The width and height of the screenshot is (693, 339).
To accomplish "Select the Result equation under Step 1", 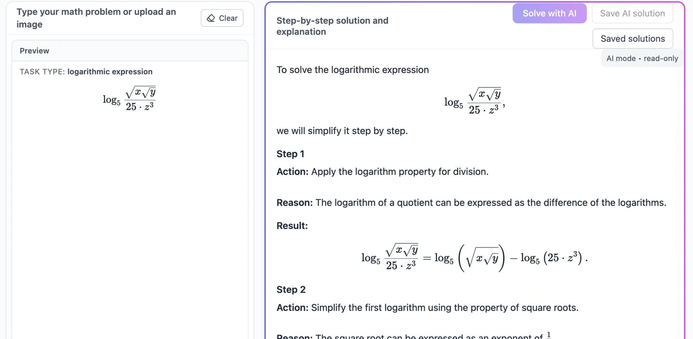I will (x=474, y=257).
